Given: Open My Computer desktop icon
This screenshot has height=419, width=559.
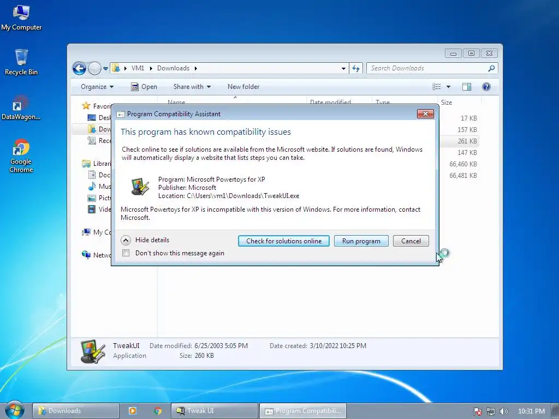Looking at the screenshot, I should coord(21,18).
